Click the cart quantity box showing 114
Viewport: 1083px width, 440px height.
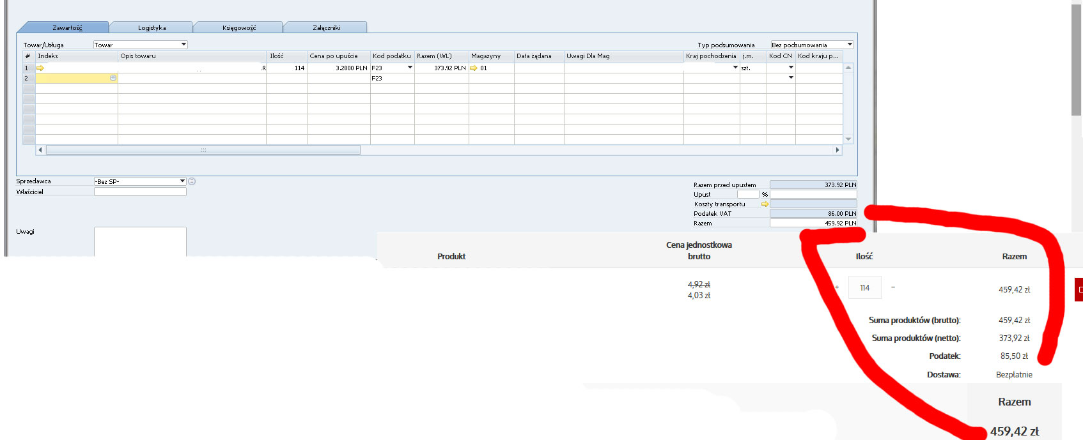pyautogui.click(x=865, y=287)
